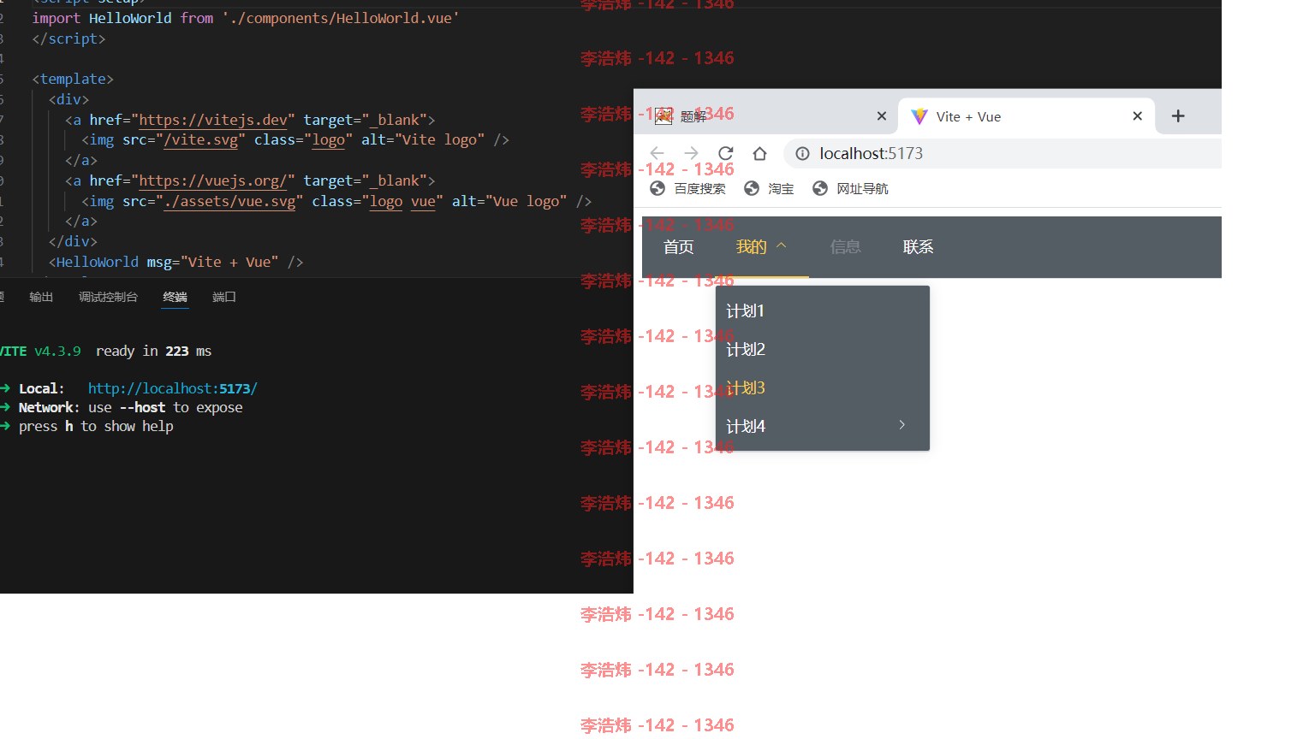Switch to the Vite + Vue tab
The image size is (1315, 739).
click(1026, 116)
